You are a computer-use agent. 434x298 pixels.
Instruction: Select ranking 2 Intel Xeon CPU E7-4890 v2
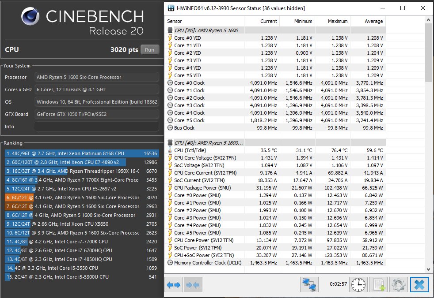pos(82,162)
